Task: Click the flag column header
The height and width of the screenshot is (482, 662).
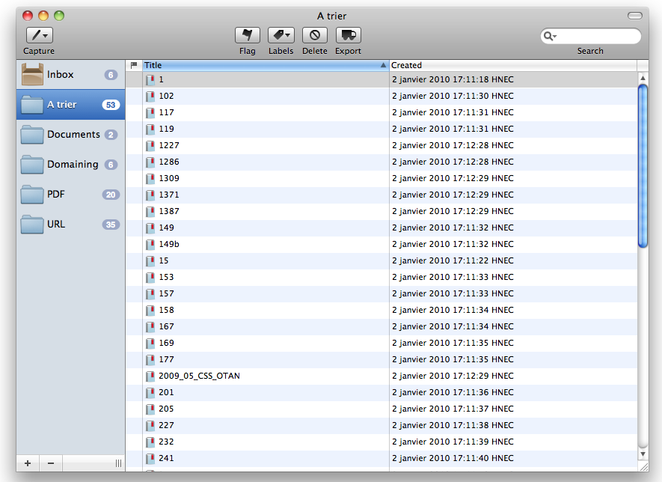Action: [134, 65]
